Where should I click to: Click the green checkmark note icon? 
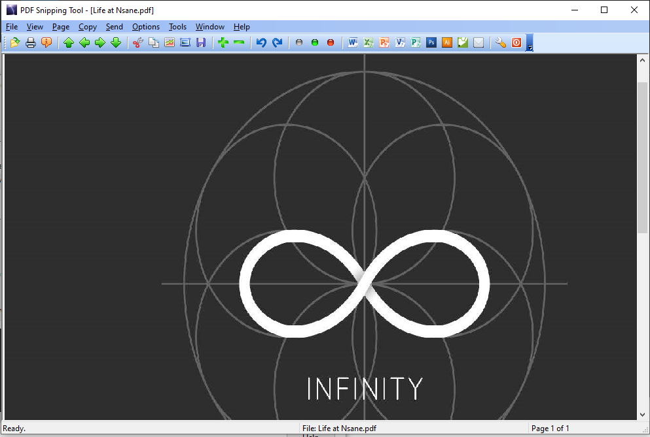coord(463,42)
